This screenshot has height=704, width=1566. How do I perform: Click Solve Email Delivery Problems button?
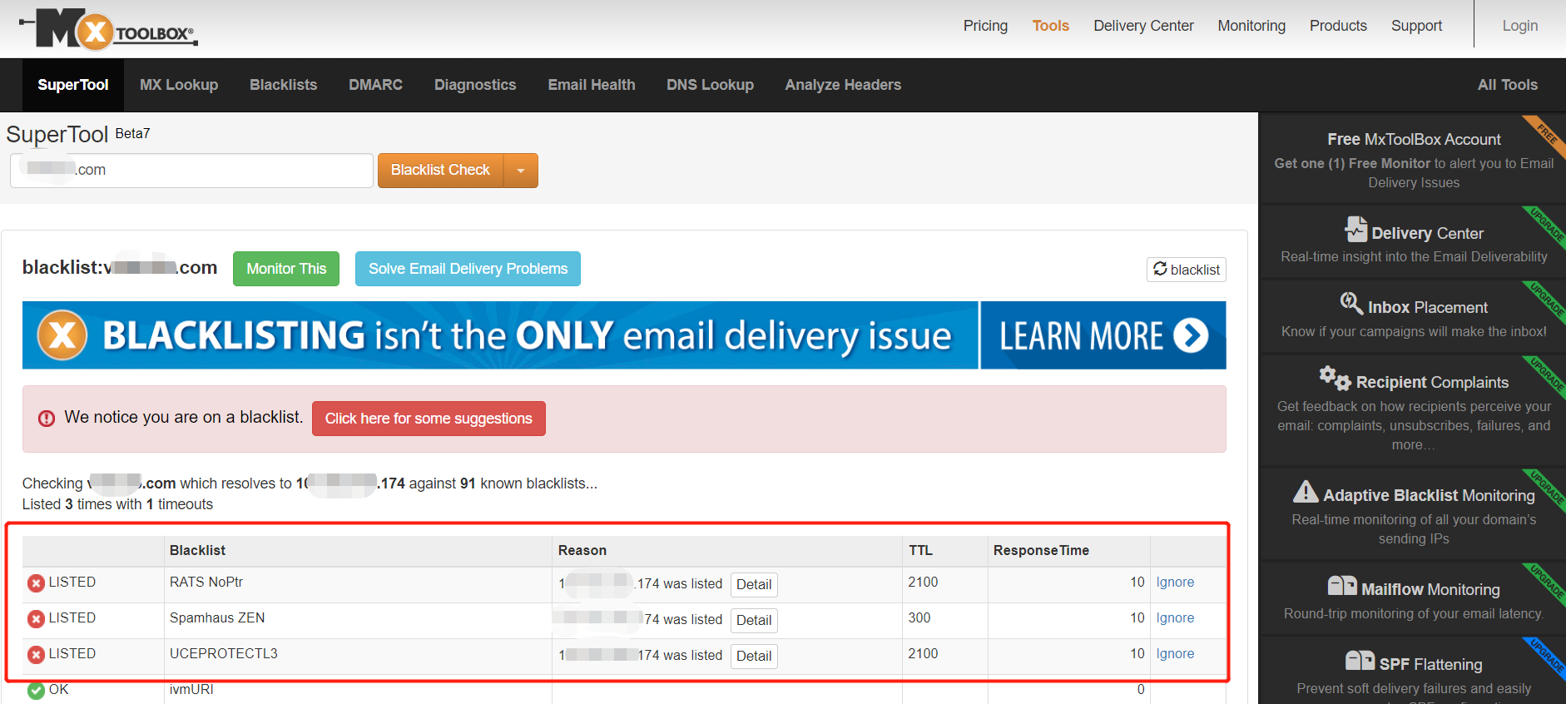(x=468, y=269)
